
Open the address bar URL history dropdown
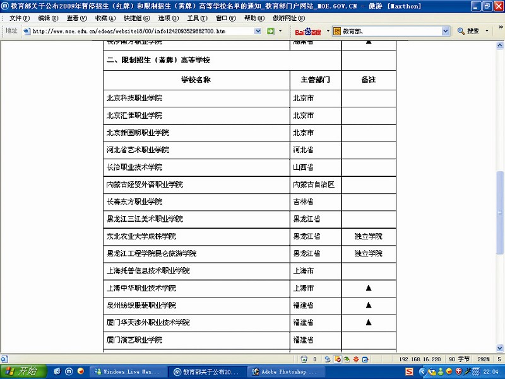coord(258,31)
